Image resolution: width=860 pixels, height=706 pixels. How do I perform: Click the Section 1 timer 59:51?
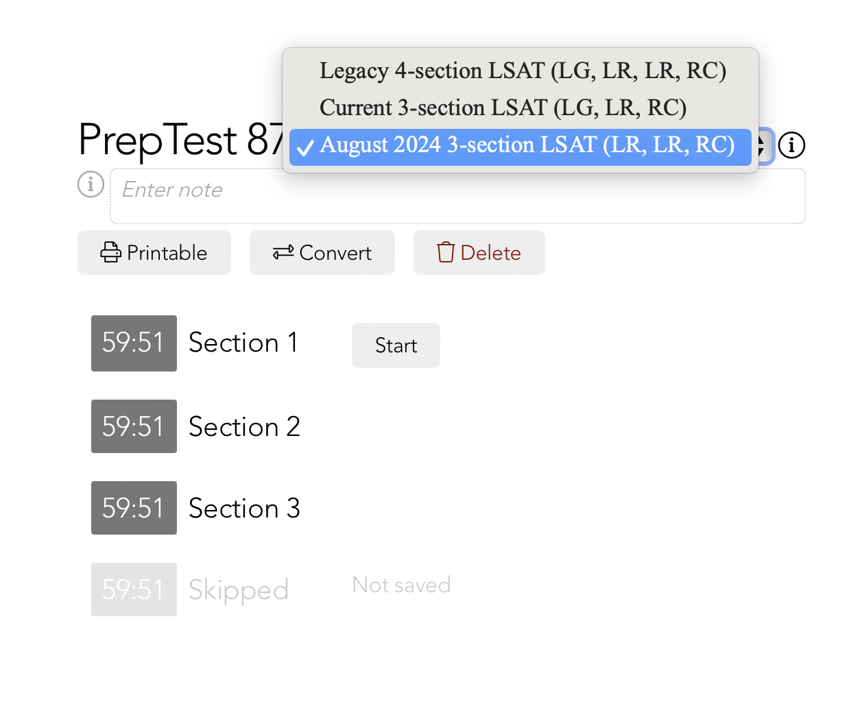pos(134,343)
